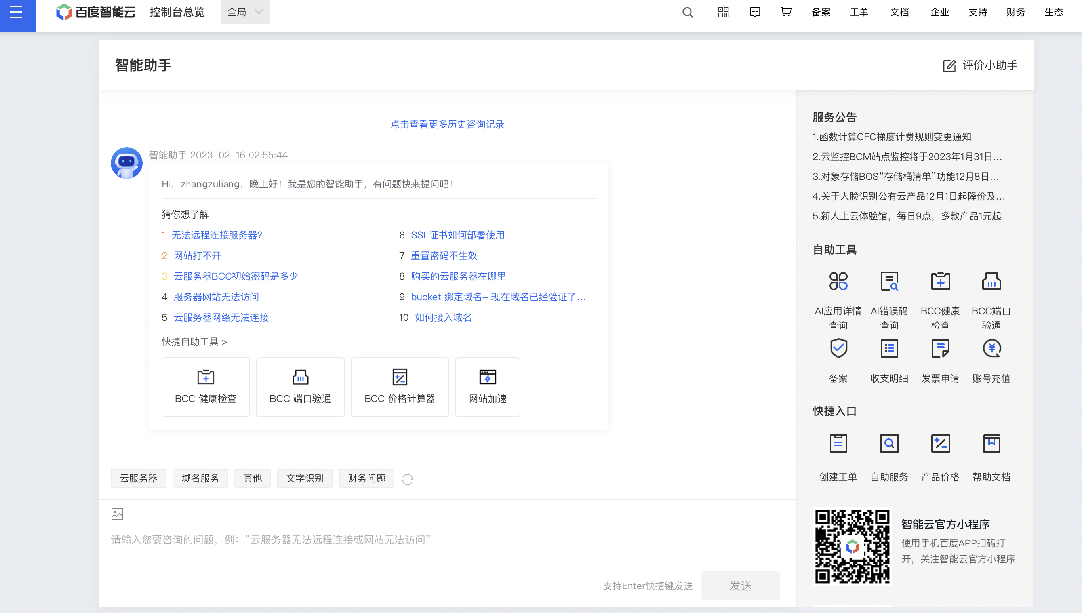This screenshot has height=613, width=1082.
Task: Open the QR code scan icon in header
Action: point(723,12)
